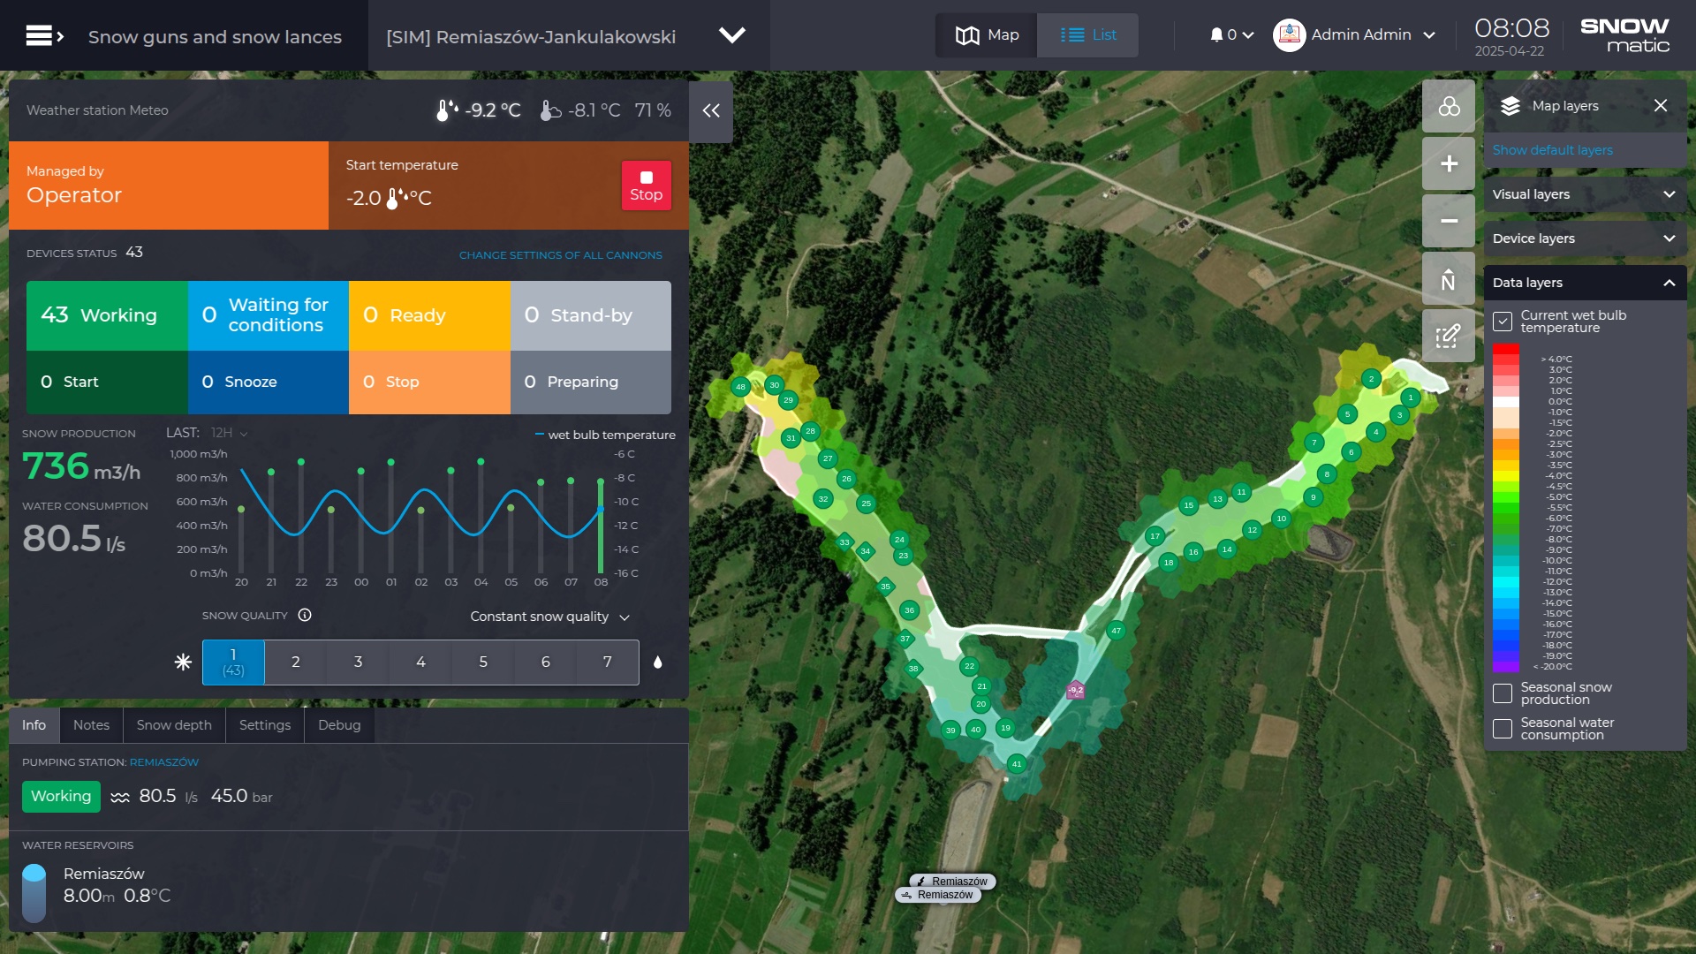Open the resort selector dropdown
Image resolution: width=1696 pixels, height=954 pixels.
pyautogui.click(x=731, y=36)
